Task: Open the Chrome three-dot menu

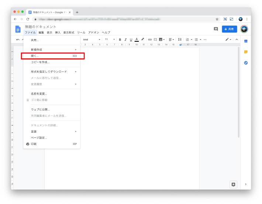Action: tap(247, 19)
